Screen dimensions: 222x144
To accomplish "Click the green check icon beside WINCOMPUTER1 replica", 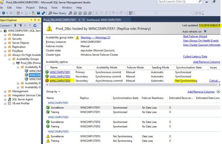I will point(47,72).
